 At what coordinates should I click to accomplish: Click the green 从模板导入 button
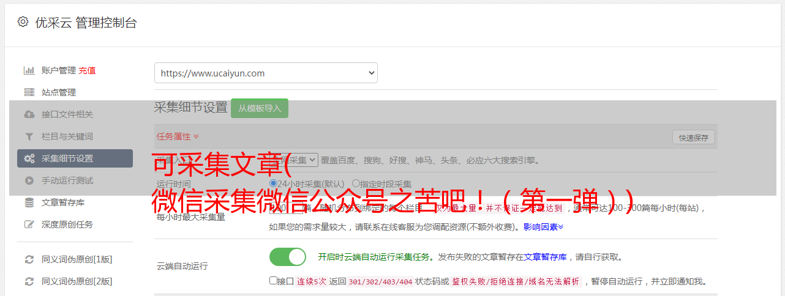tap(260, 108)
